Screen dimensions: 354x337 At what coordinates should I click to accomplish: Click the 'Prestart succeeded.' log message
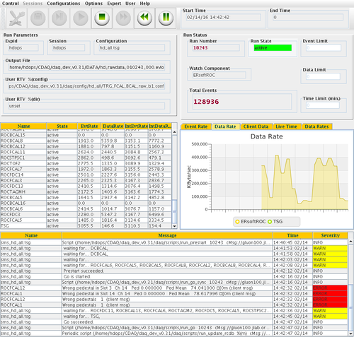[84, 271]
